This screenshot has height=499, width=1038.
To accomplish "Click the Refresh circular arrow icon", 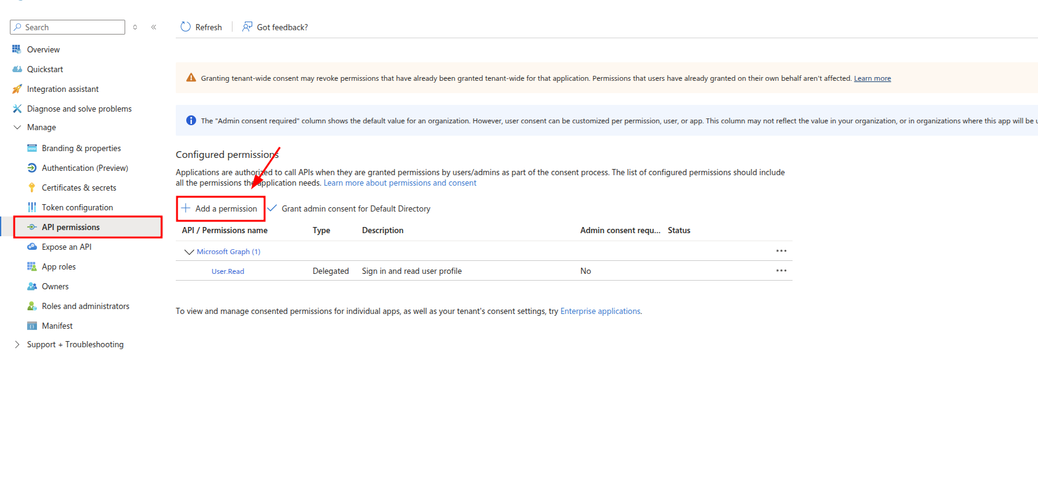I will (x=186, y=27).
